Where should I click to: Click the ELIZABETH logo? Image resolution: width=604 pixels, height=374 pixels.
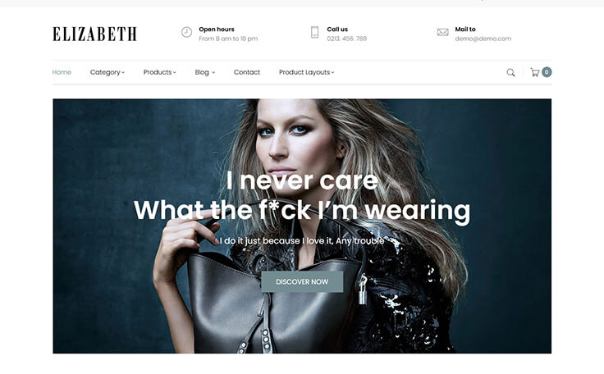[x=94, y=34]
